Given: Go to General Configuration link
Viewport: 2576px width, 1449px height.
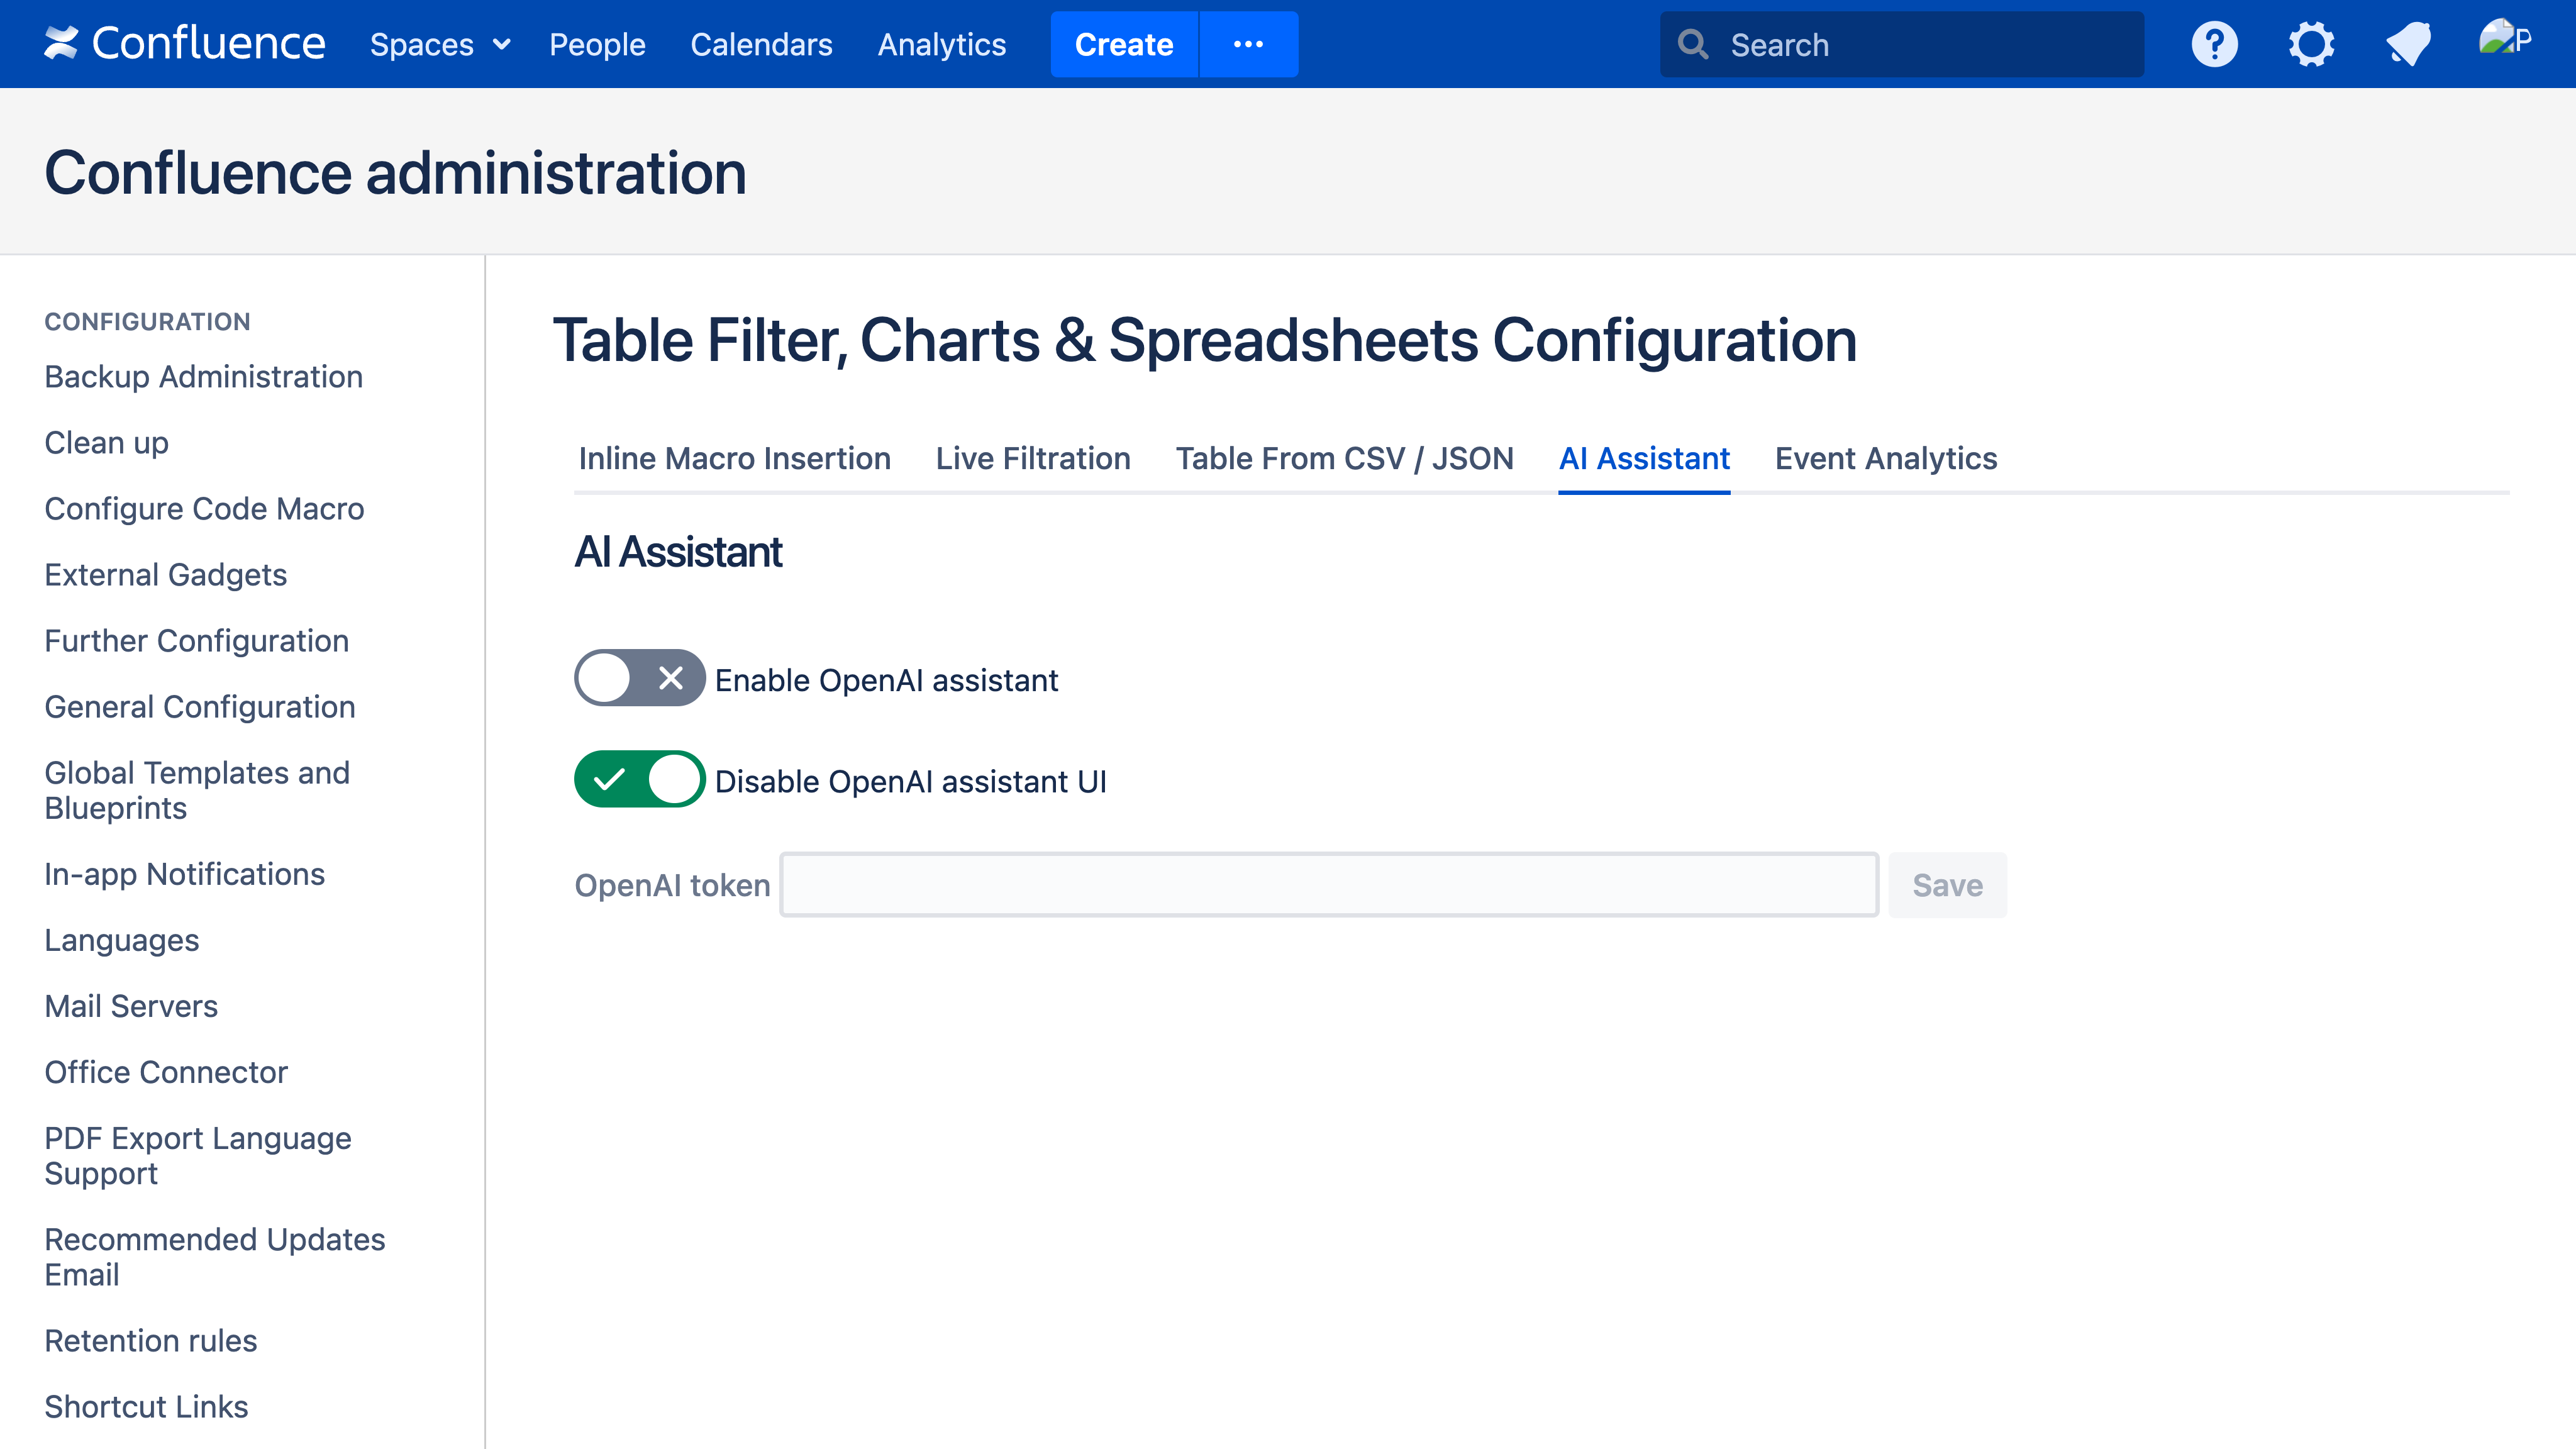Looking at the screenshot, I should (x=200, y=707).
